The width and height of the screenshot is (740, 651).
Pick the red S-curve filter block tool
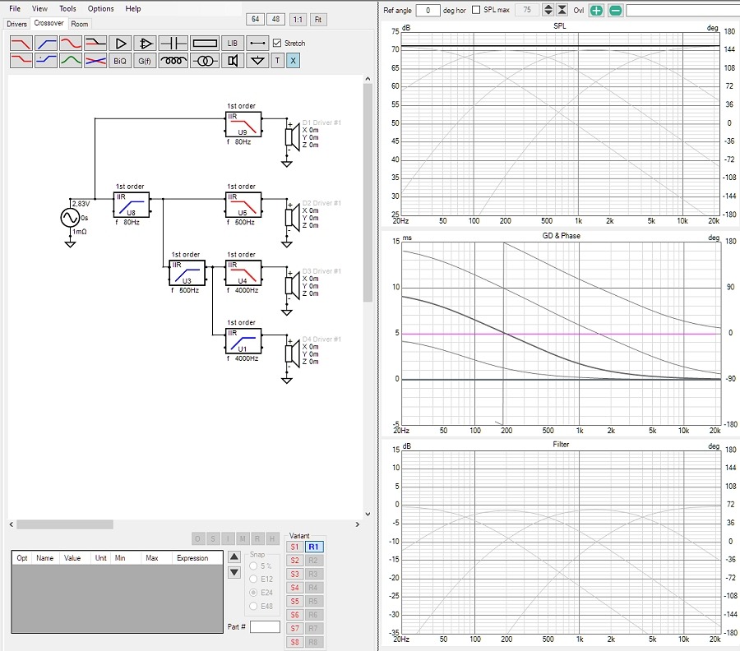71,44
